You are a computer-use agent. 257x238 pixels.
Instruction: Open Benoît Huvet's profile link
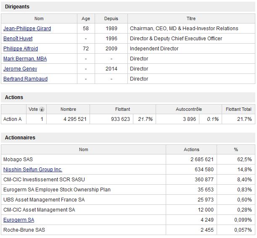[18, 39]
